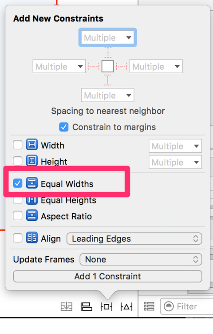Click the object library list view icon
The height and width of the screenshot is (334, 213).
coord(149,306)
